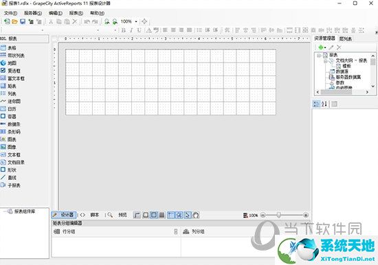The width and height of the screenshot is (378, 265).
Task: Collapse the 报表 root tree node
Action: point(319,56)
